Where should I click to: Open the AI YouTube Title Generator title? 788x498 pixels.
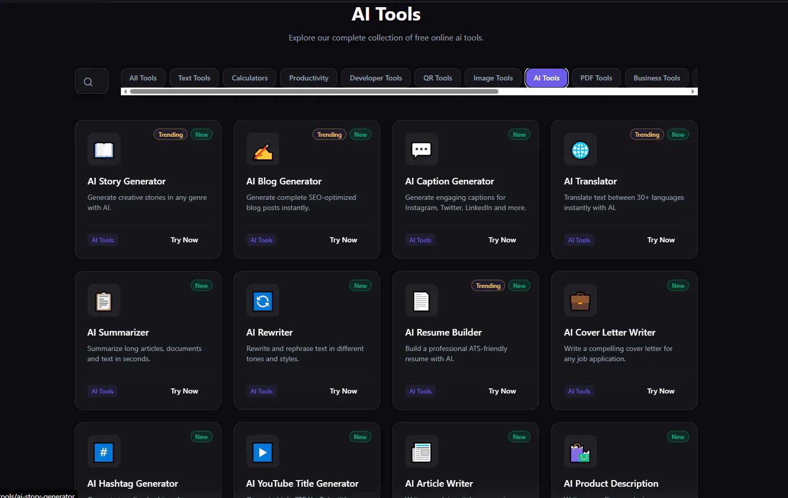pyautogui.click(x=302, y=484)
